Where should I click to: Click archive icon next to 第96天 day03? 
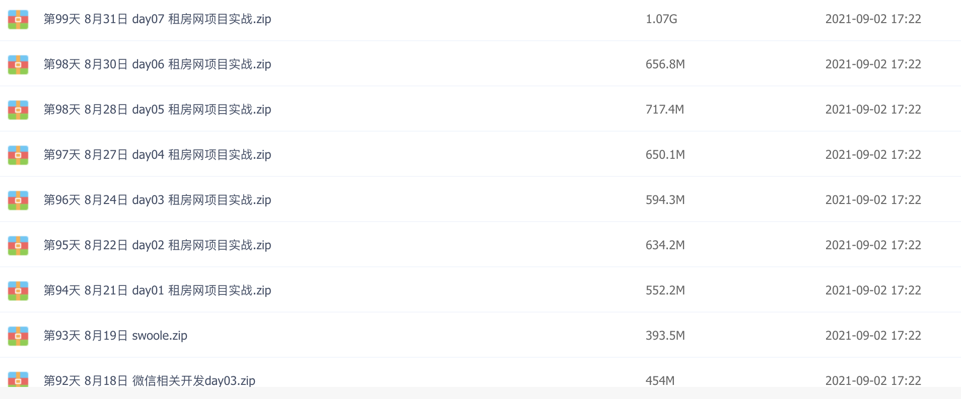click(x=18, y=200)
